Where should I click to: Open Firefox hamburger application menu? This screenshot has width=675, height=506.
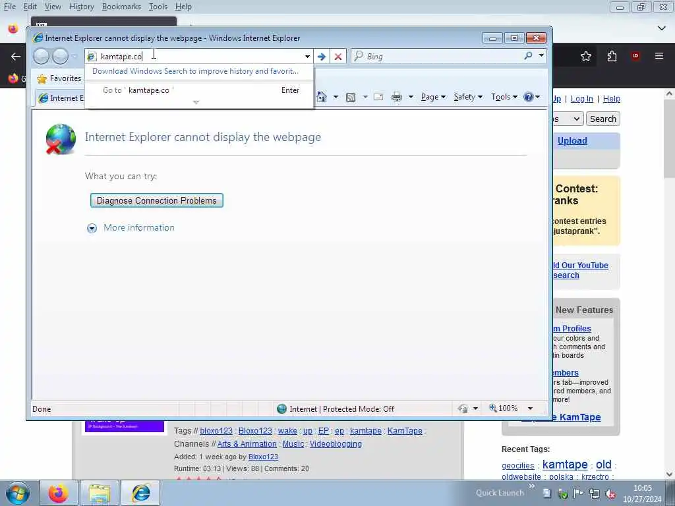click(x=659, y=56)
